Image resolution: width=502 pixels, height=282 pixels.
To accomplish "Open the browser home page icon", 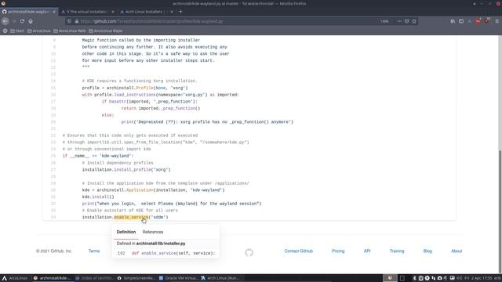I will 31,21.
